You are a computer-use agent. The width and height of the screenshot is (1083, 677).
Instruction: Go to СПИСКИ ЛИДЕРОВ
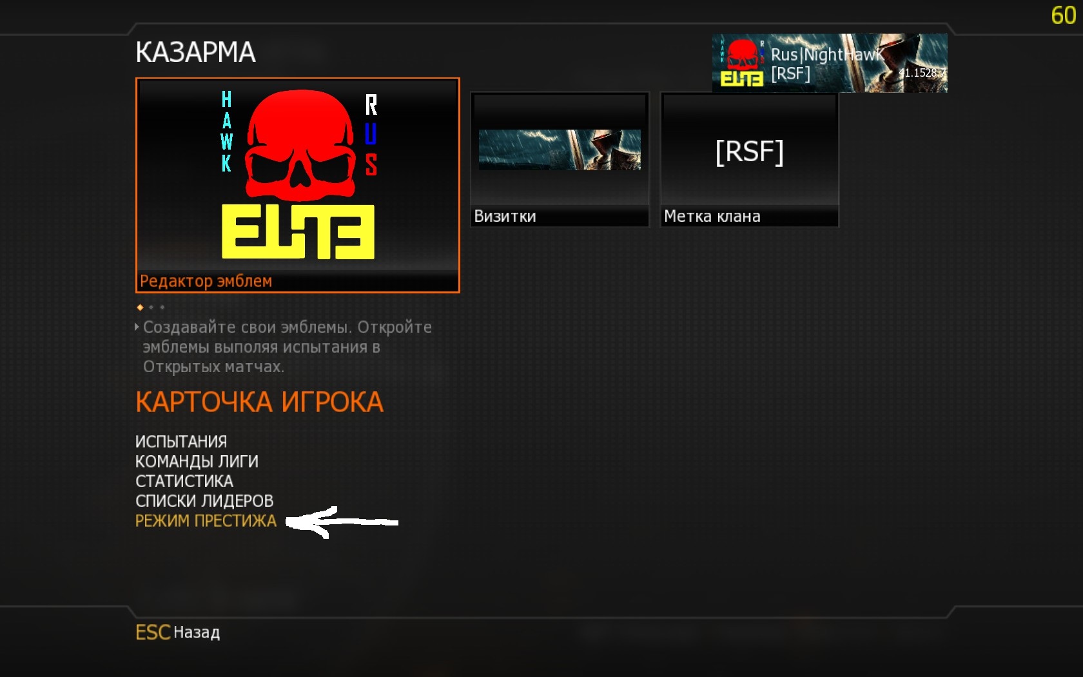tap(204, 501)
